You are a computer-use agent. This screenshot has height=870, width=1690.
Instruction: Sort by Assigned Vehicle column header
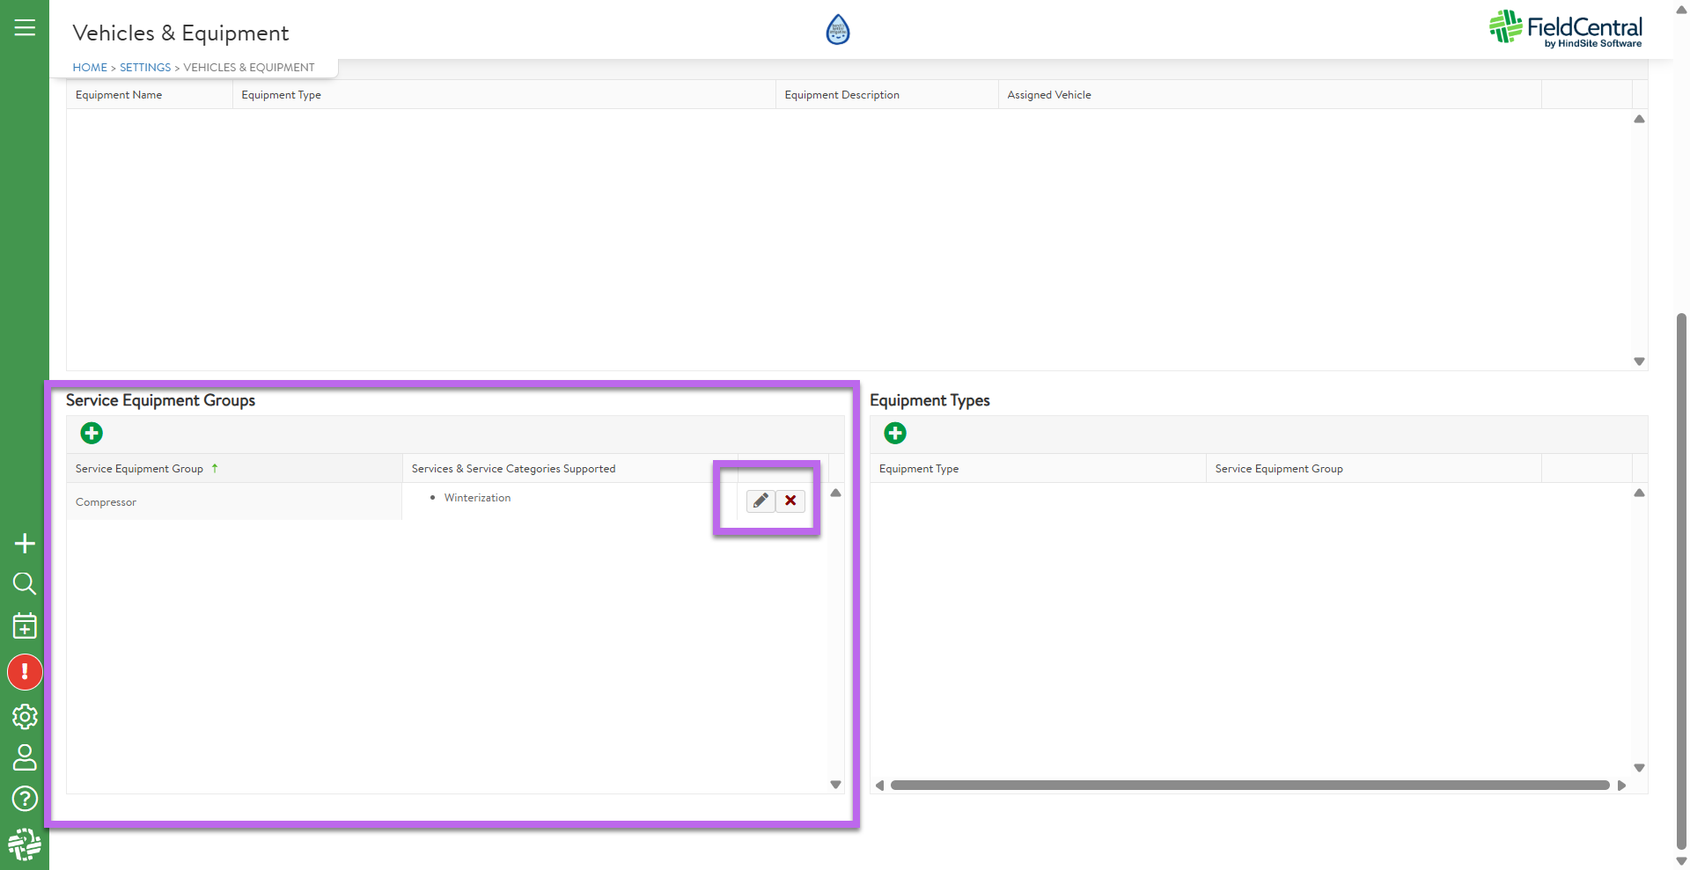(x=1049, y=95)
